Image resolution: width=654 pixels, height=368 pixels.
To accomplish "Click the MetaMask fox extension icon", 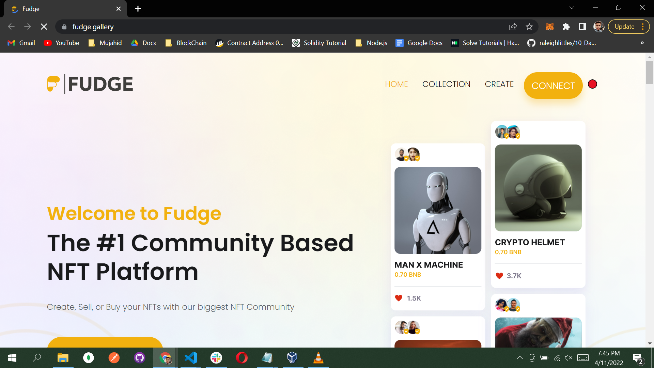I will point(549,27).
